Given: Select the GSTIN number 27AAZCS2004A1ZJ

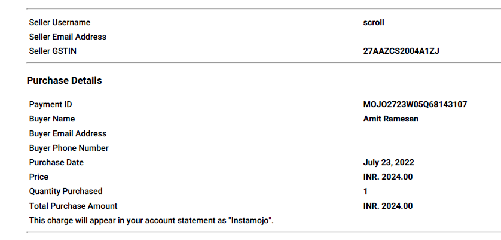Looking at the screenshot, I should 401,51.
